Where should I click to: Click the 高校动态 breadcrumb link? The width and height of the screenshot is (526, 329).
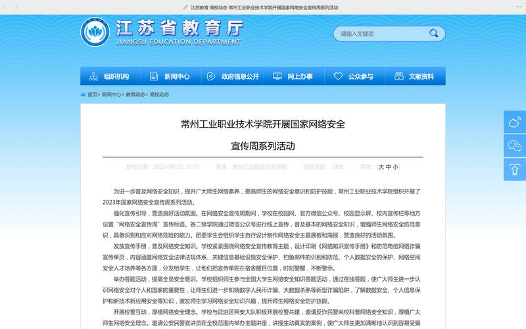click(x=159, y=95)
